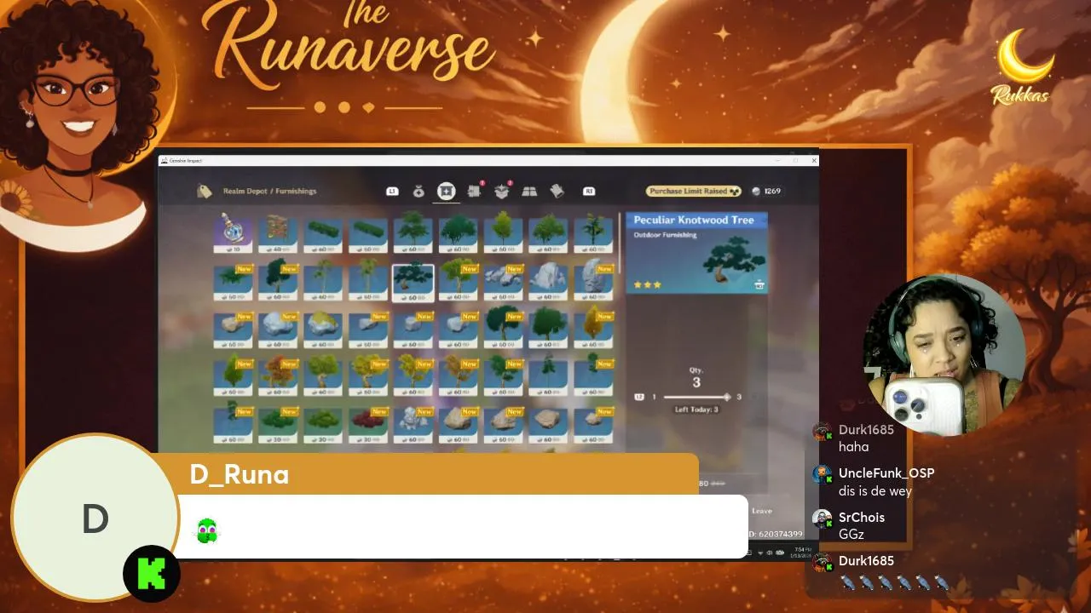Image resolution: width=1091 pixels, height=613 pixels.
Task: Select the red-leaf bush furnishing
Action: click(x=367, y=427)
